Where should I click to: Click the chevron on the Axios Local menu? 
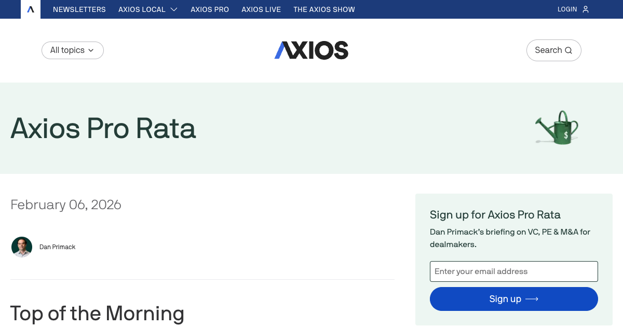(174, 9)
